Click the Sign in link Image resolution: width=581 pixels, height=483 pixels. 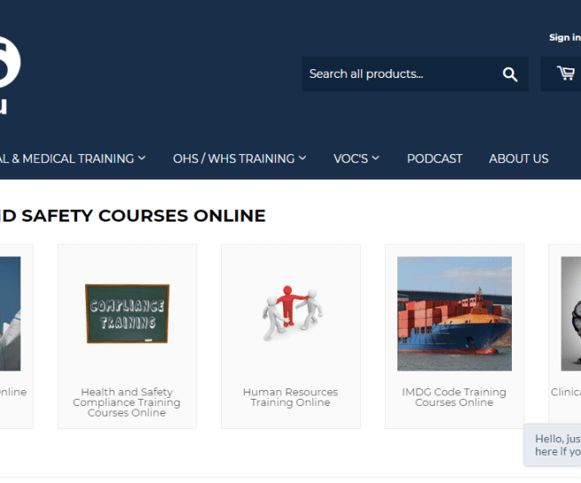[x=564, y=37]
